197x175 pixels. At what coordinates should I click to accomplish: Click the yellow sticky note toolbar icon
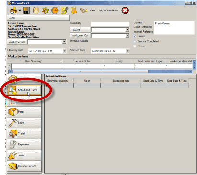point(74,11)
